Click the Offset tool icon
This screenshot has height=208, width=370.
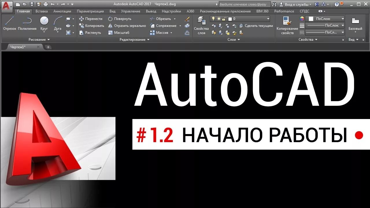(187, 33)
